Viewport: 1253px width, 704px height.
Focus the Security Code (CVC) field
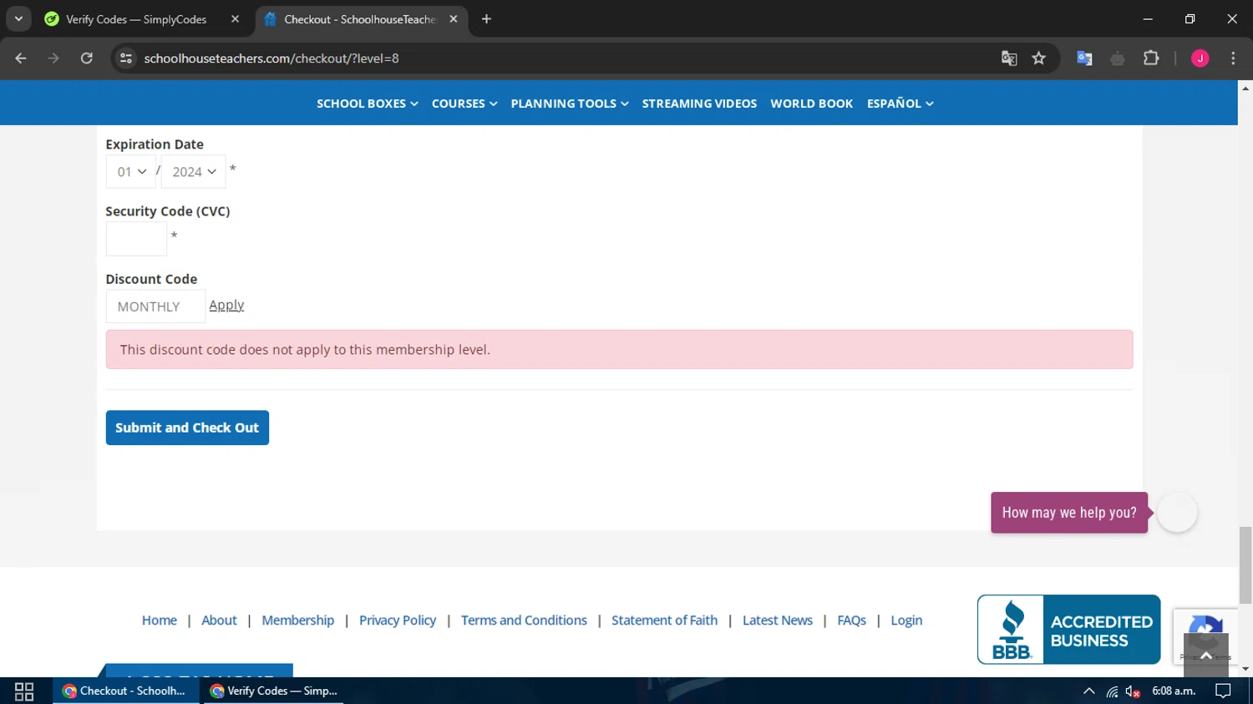(x=136, y=240)
